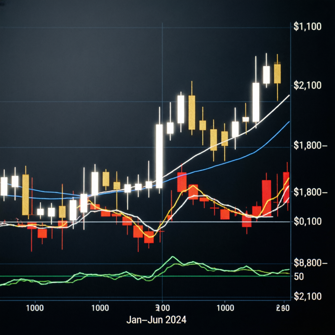Click the 50 level label on axis
The height and width of the screenshot is (335, 335).
(x=299, y=277)
